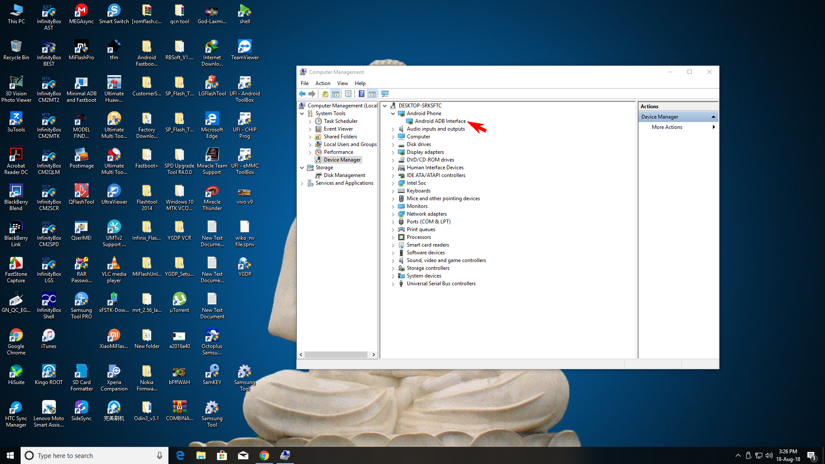
Task: Click Miracle Thunder desktop icon
Action: 212,197
